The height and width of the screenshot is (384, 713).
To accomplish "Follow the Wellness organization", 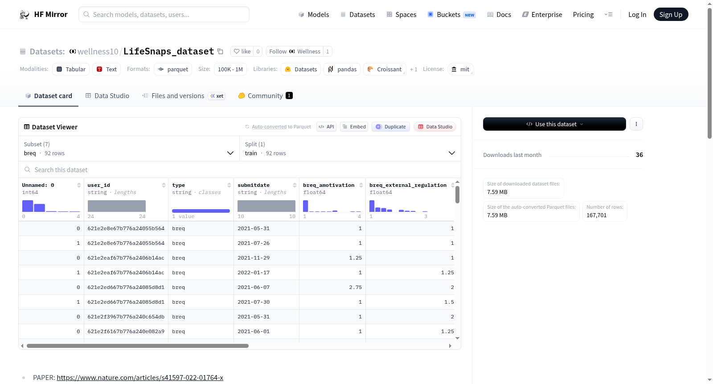I will (295, 51).
